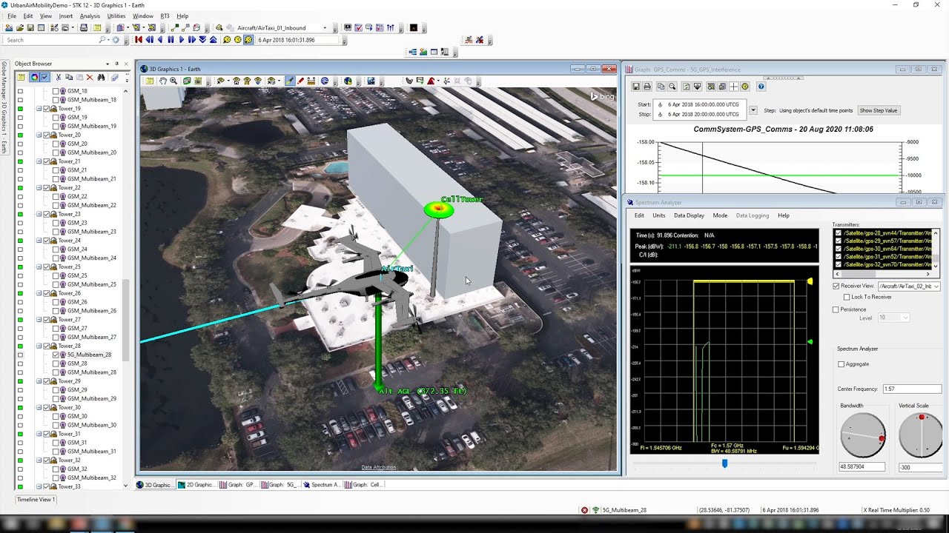Print the 5G_GPS_Interference graph

pos(646,87)
